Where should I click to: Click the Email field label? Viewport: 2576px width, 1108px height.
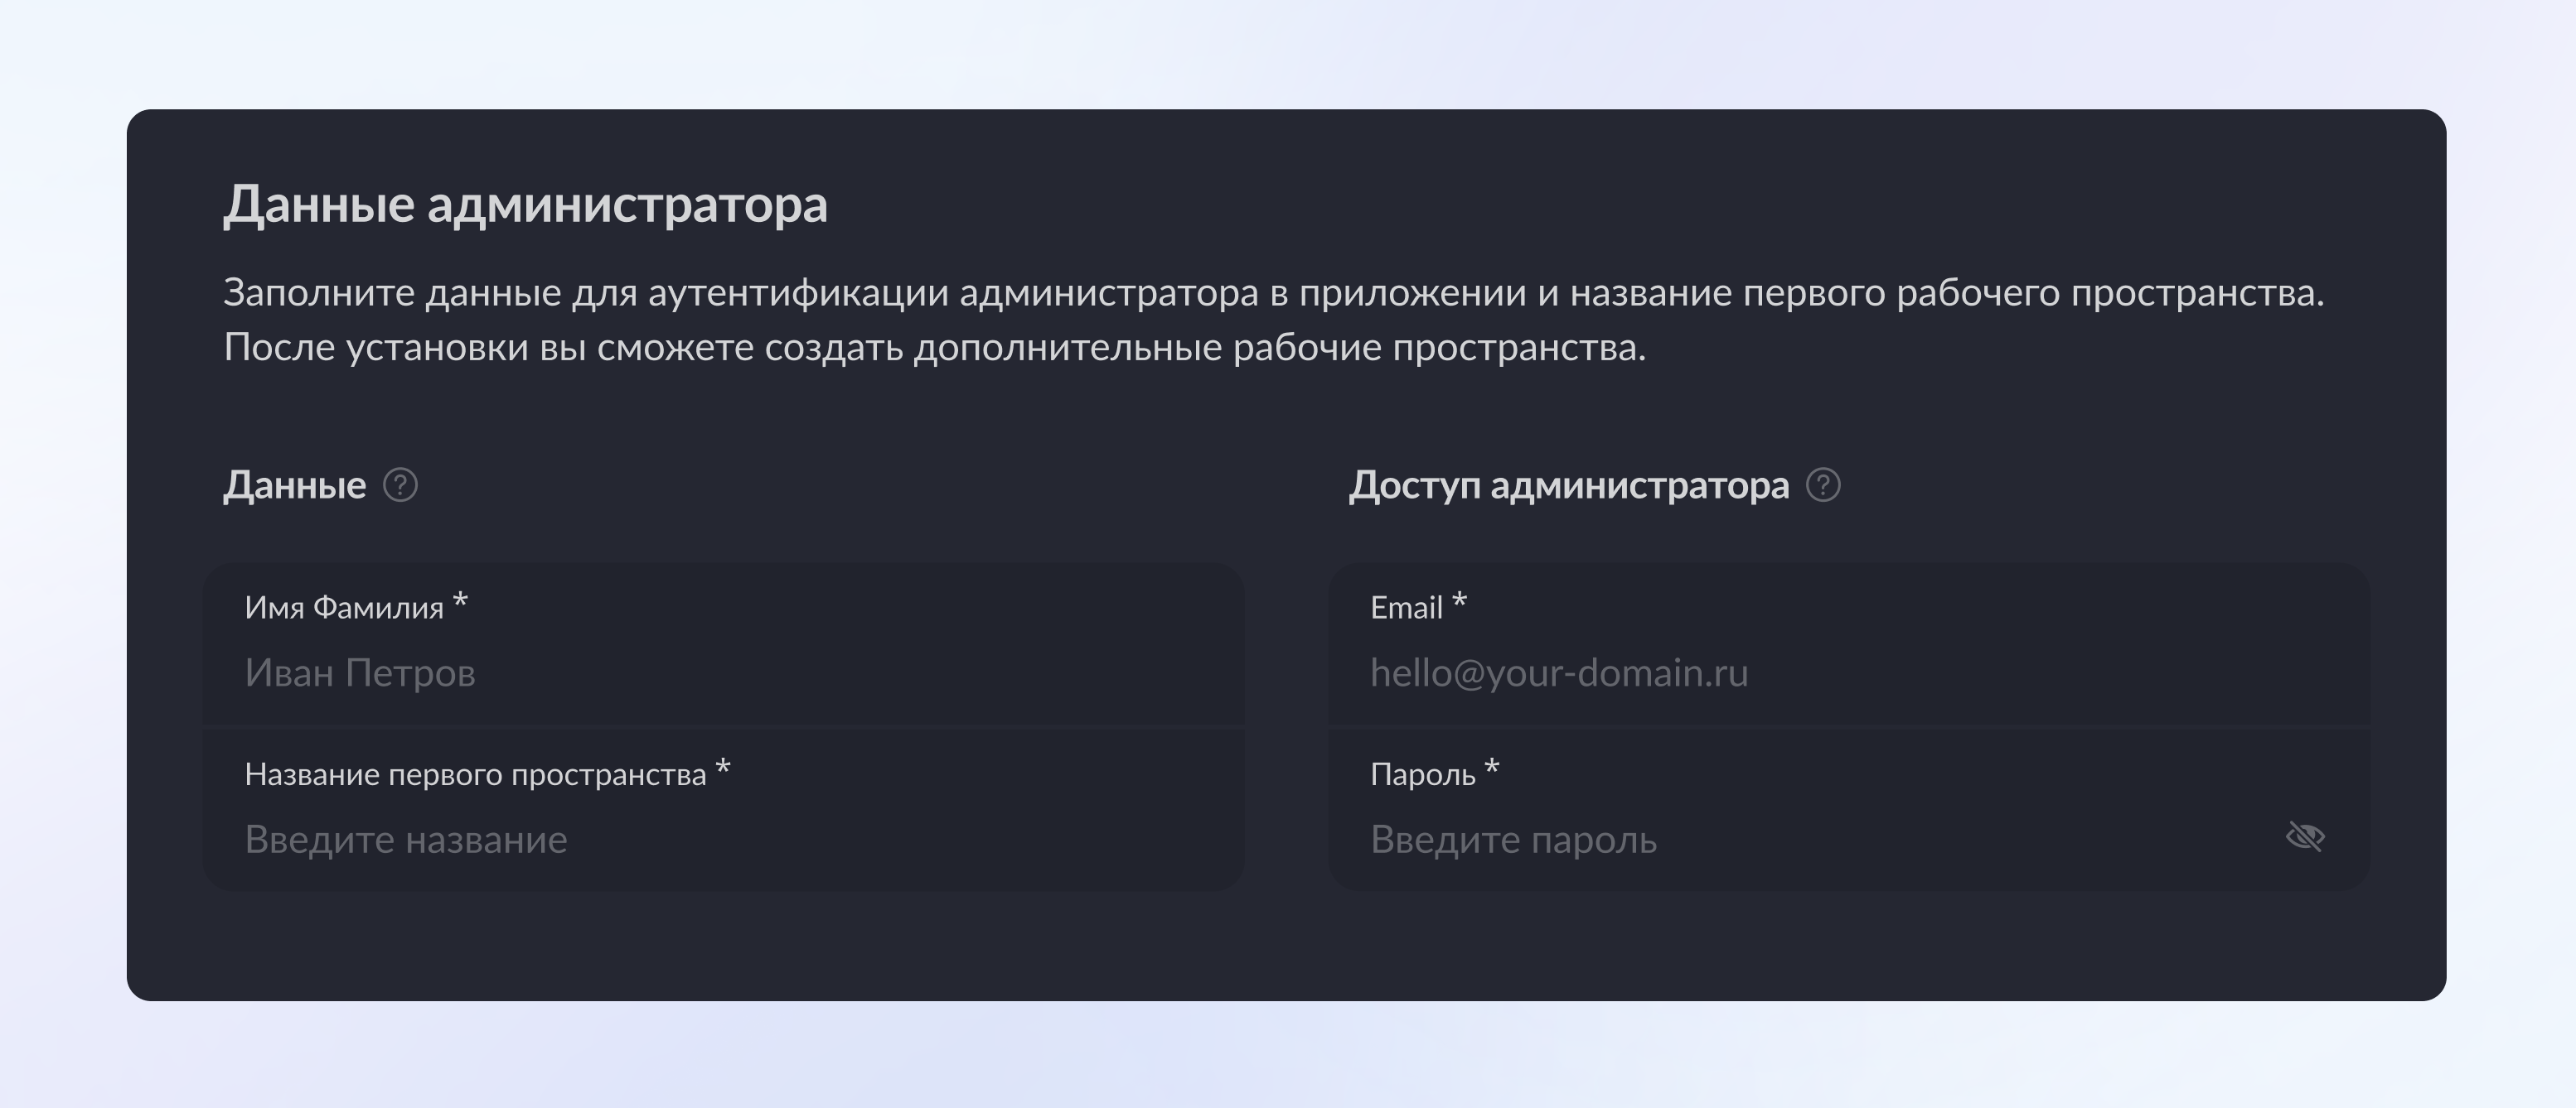pos(1406,608)
